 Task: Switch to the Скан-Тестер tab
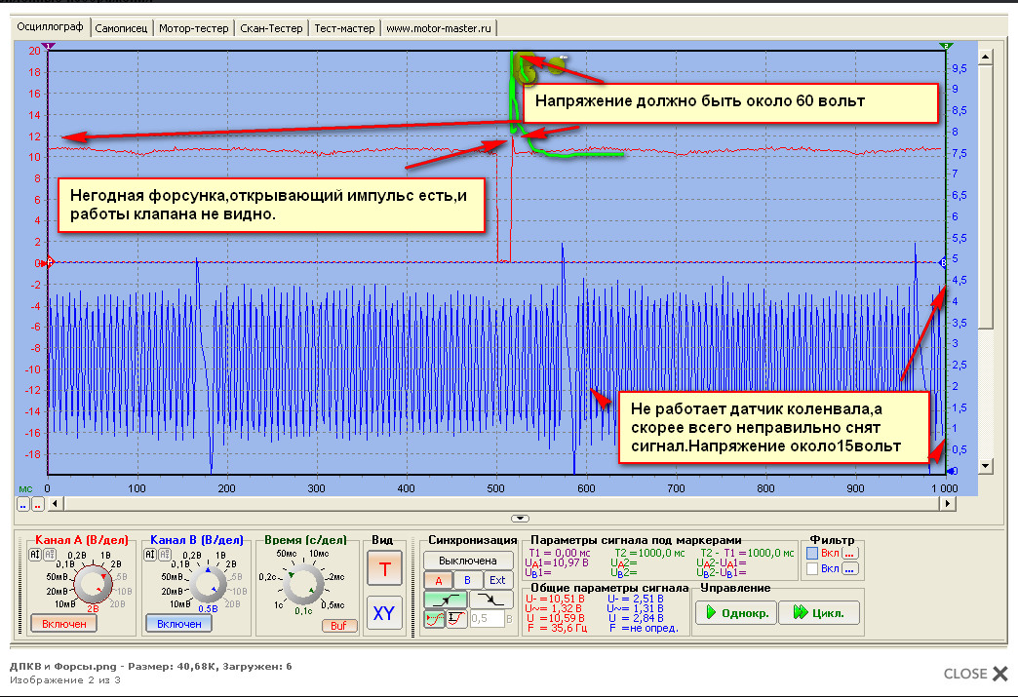click(271, 28)
